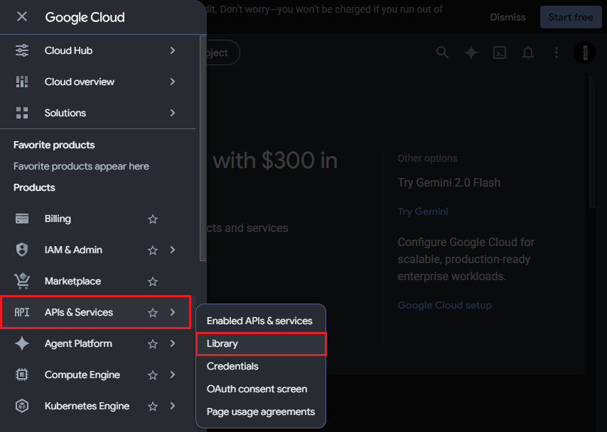This screenshot has width=607, height=432.
Task: Click the Cloud Hub sliders icon
Action: tap(22, 50)
